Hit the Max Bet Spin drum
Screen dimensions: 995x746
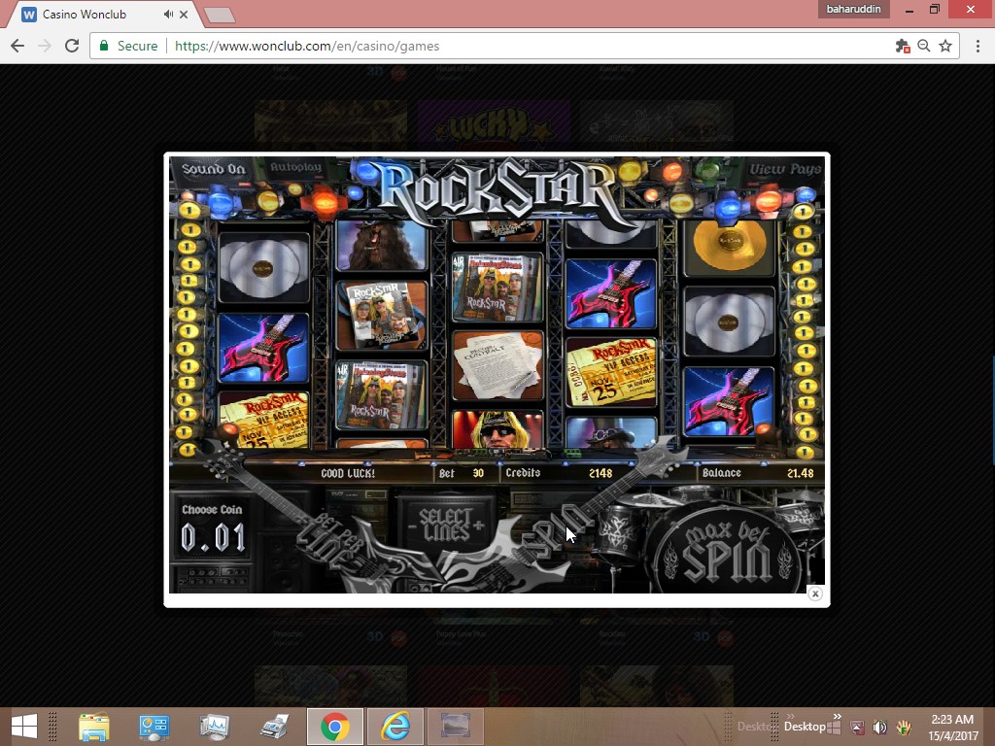[x=729, y=552]
